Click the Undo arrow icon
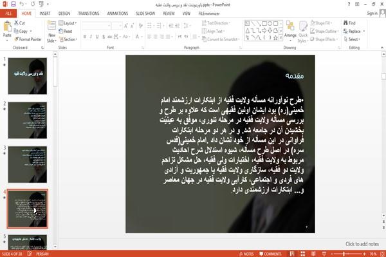Viewport: 386px width, 257px height. [22, 4]
